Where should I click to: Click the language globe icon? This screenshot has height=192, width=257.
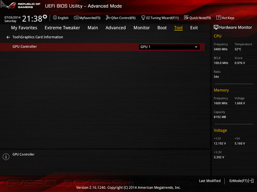[x=55, y=18]
